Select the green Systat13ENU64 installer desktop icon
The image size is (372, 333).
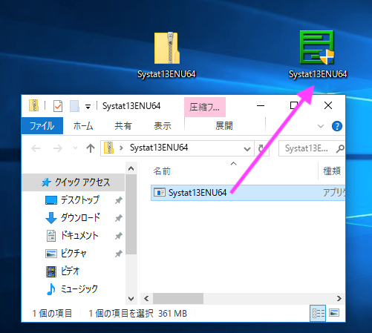[x=318, y=55]
